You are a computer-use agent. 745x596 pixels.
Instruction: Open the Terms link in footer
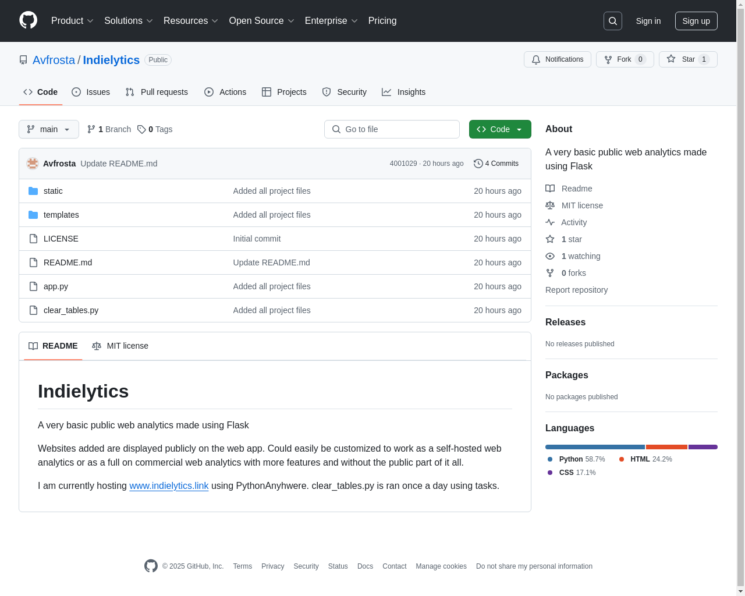(x=243, y=566)
